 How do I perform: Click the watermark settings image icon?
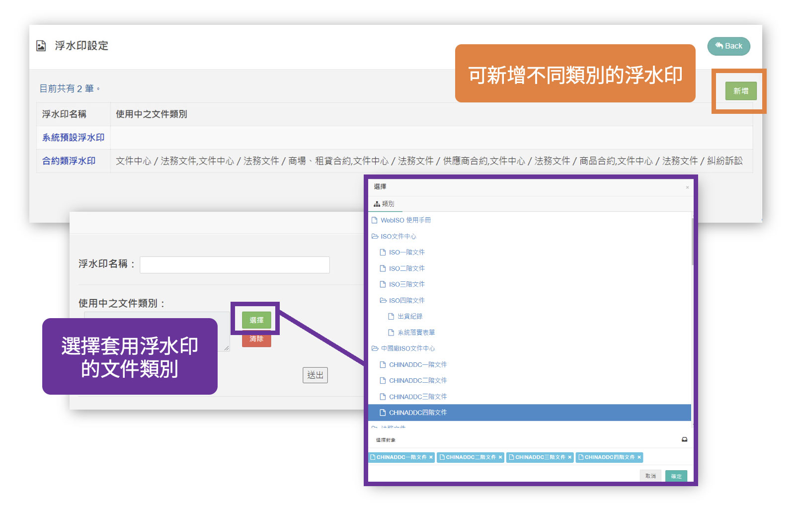[41, 46]
